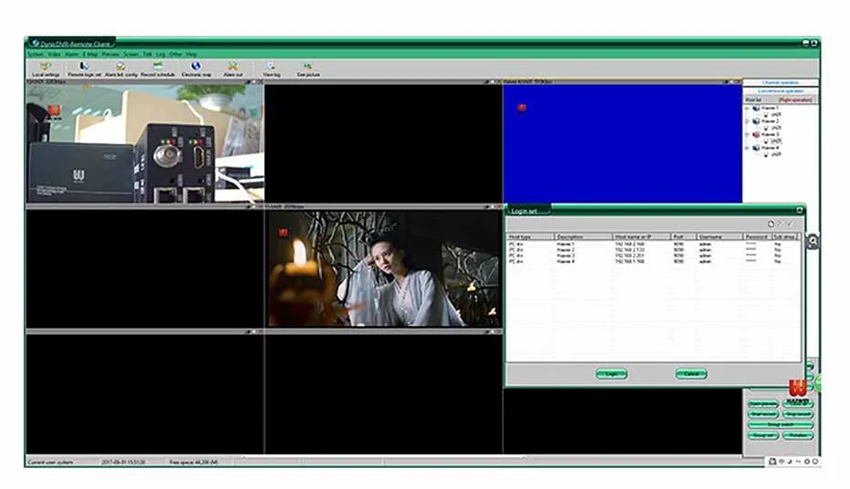Click the Start preview button
The width and height of the screenshot is (850, 489).
[763, 404]
